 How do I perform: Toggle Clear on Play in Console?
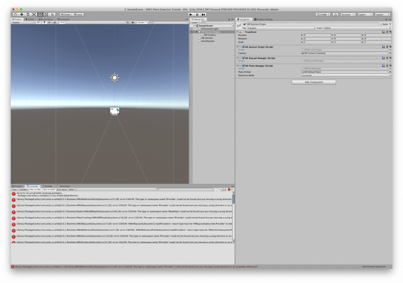tap(35, 189)
